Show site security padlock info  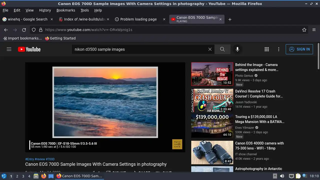point(40,30)
